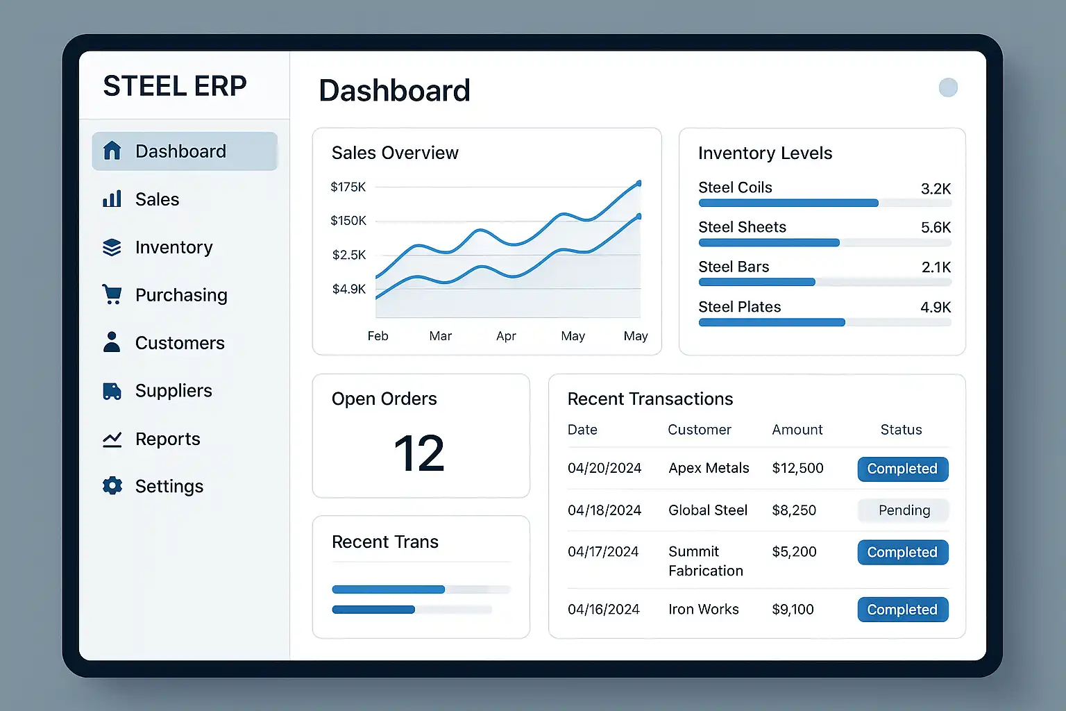Click the STEEL ERP logo title

pyautogui.click(x=175, y=86)
